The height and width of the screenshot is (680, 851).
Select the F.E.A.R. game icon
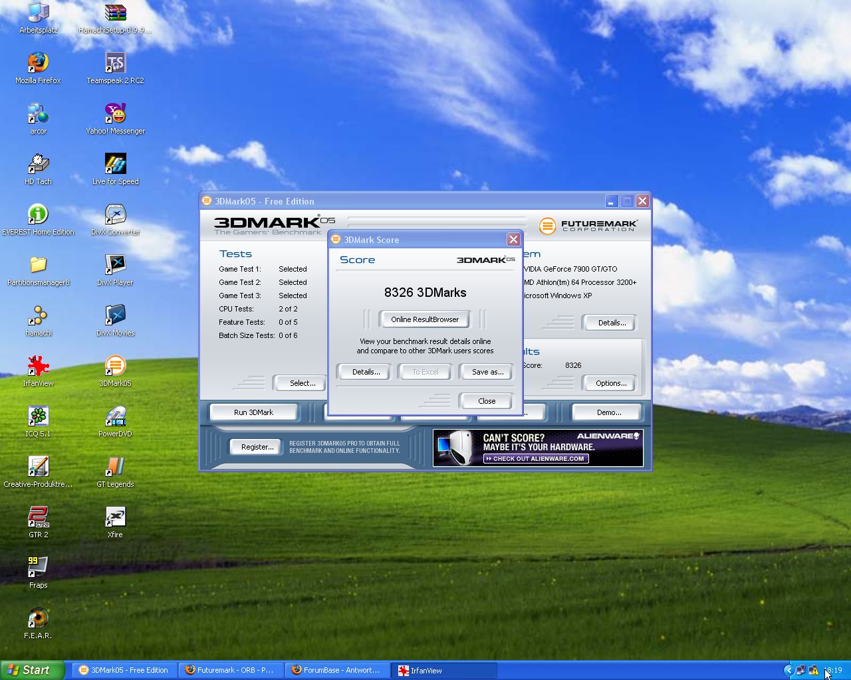pos(38,624)
